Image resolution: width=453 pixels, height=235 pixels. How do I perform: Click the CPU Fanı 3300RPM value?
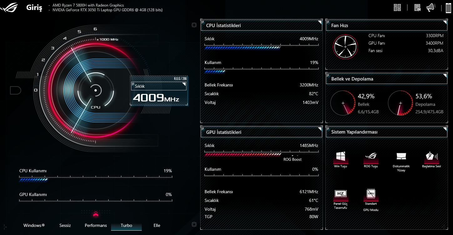coord(435,36)
